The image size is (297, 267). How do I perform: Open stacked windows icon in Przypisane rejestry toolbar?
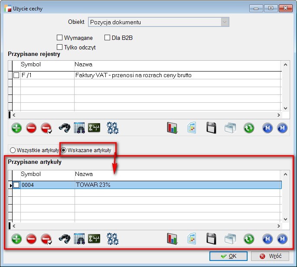coord(230,128)
